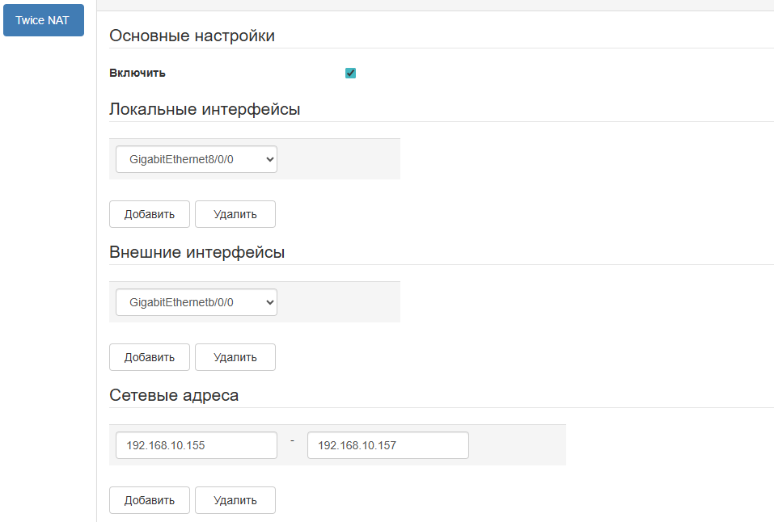This screenshot has height=522, width=774.
Task: Click empty gray area beside local interface dropdown
Action: pyautogui.click(x=340, y=159)
